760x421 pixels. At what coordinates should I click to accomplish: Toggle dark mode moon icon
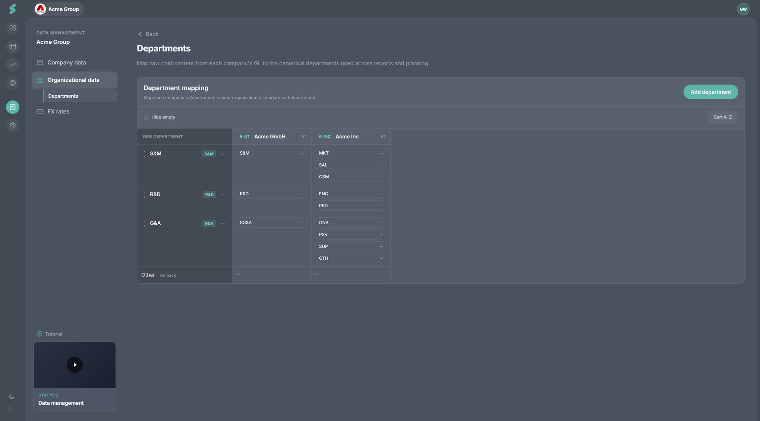[x=12, y=397]
